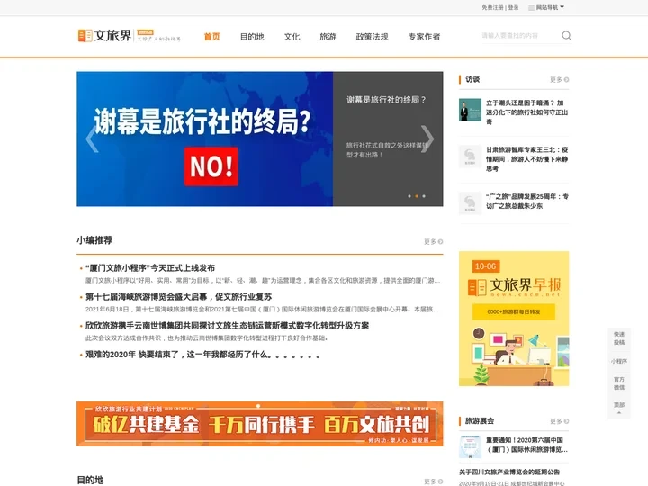This screenshot has width=648, height=486.
Task: Open 关于四川文旅产业博览会的延期公告
Action: [x=509, y=472]
